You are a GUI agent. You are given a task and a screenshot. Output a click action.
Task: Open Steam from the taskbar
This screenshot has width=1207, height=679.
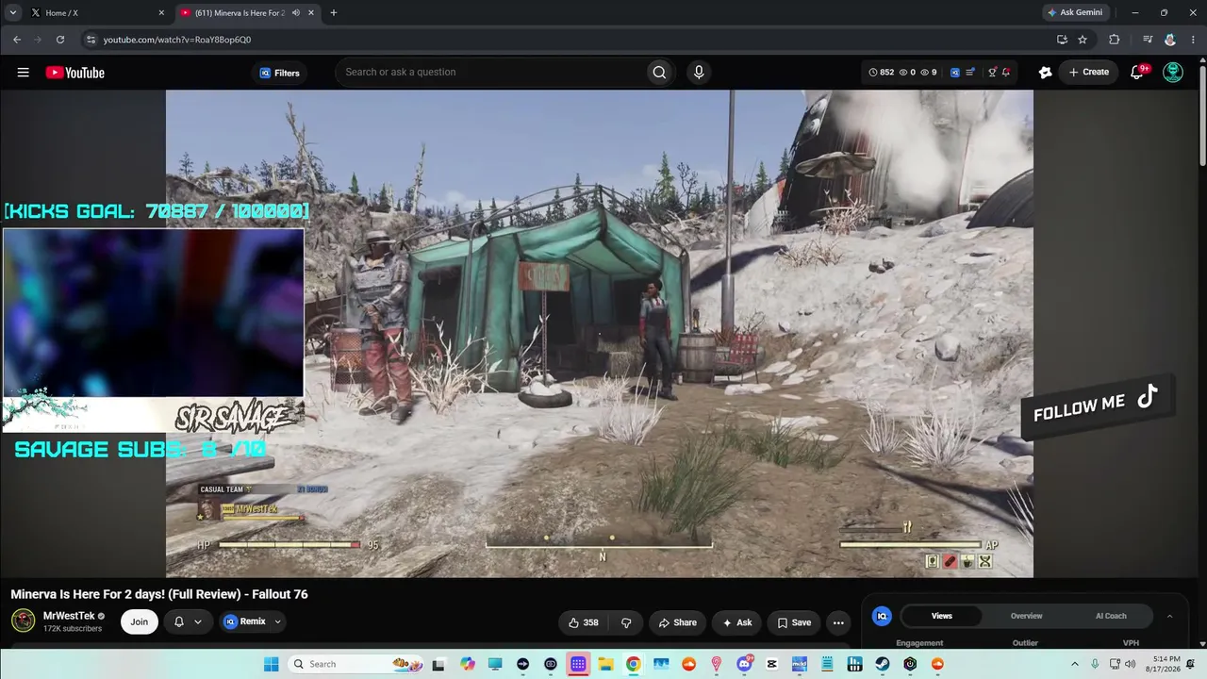pos(882,664)
